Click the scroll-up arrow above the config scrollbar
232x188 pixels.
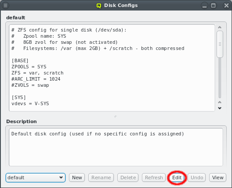[x=220, y=27]
